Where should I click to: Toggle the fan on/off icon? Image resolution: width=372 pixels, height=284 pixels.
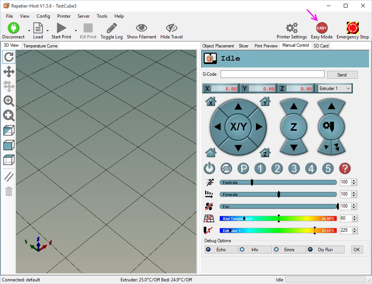coord(209,206)
